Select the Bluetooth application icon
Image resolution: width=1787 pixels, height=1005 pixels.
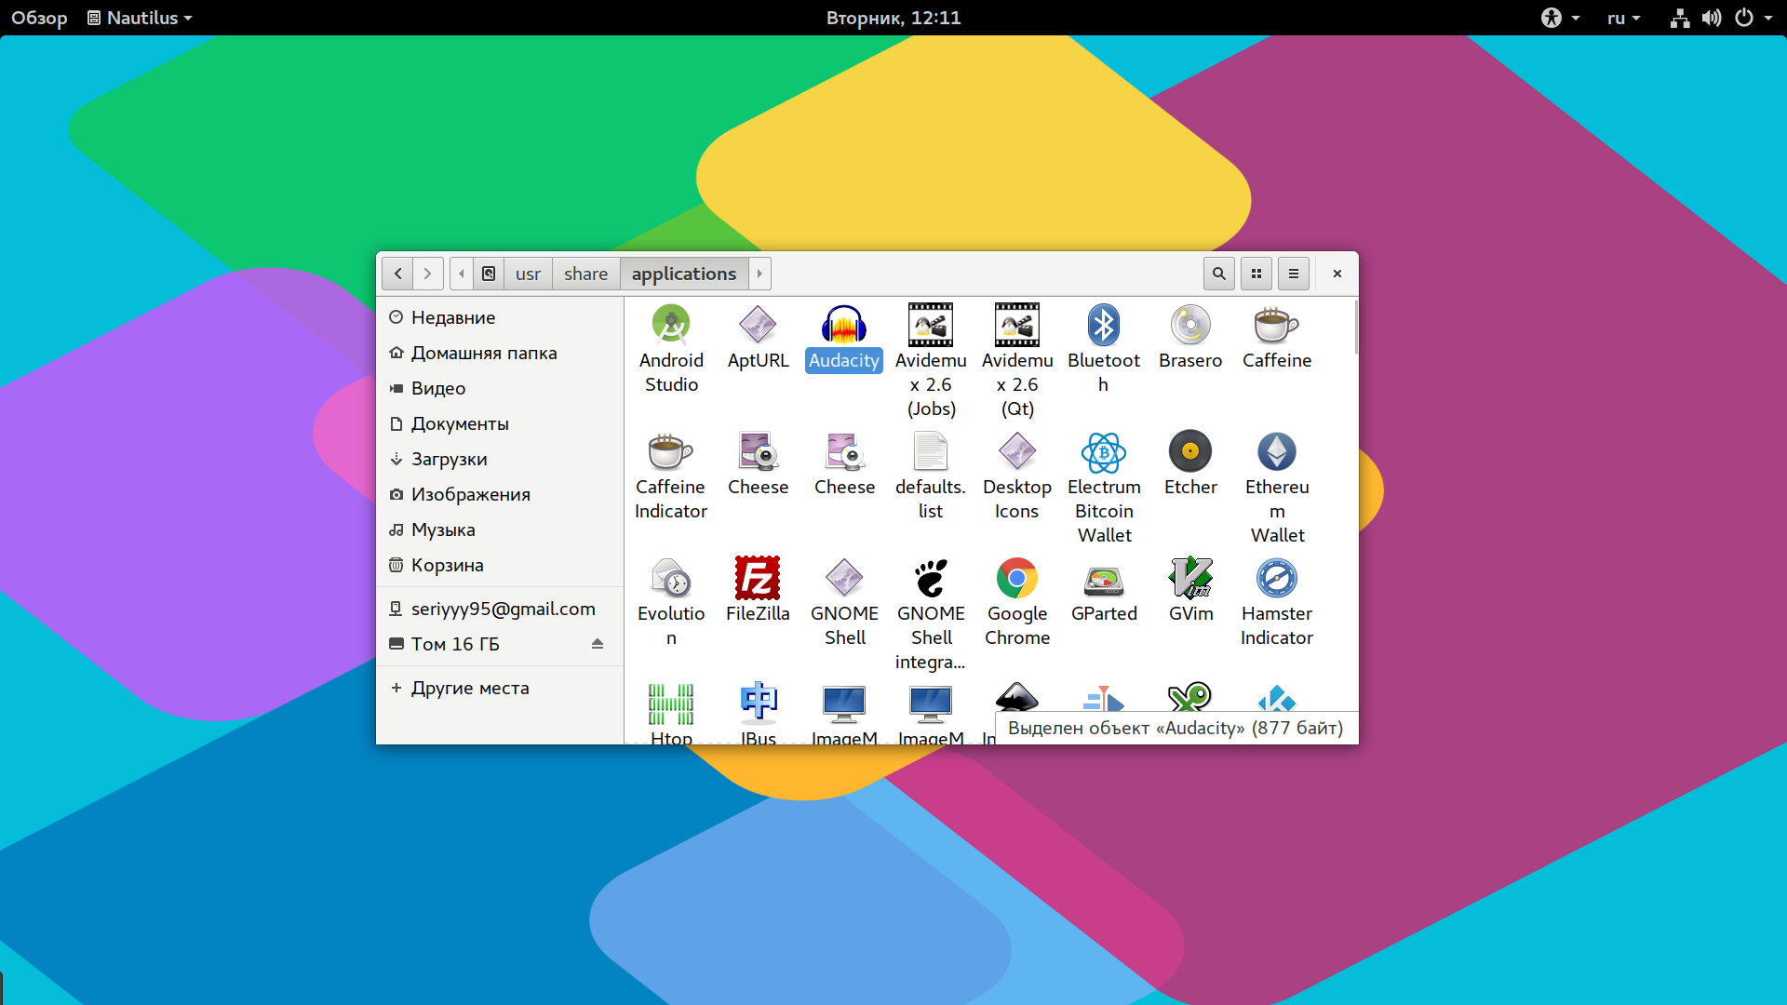(x=1104, y=326)
